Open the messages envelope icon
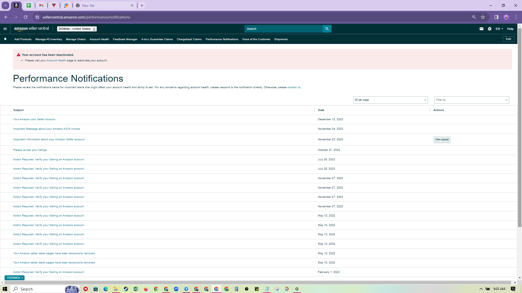The image size is (522, 293). pyautogui.click(x=481, y=29)
